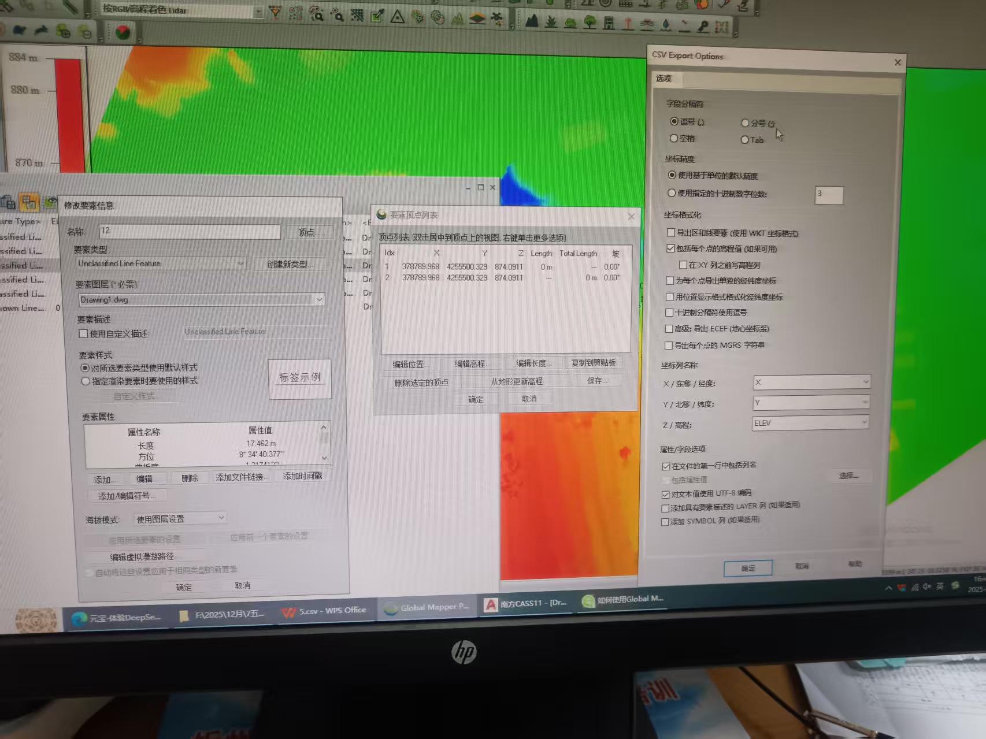Toggle the 在XY列之前写高程值 checkbox

point(683,264)
